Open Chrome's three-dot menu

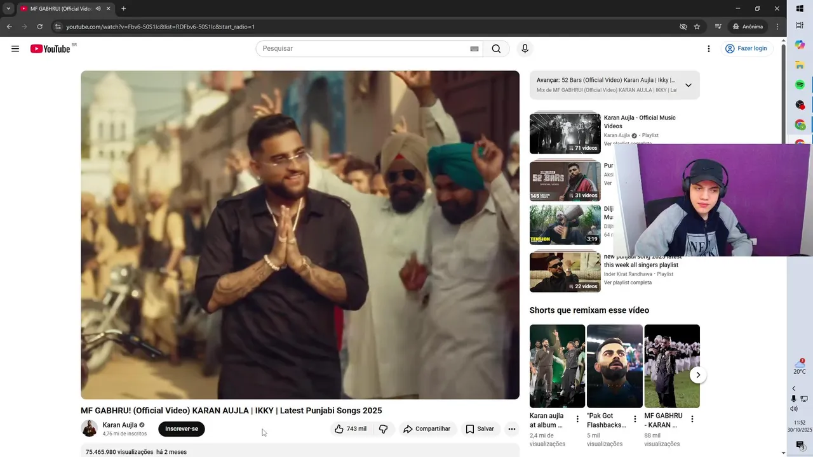(x=777, y=27)
